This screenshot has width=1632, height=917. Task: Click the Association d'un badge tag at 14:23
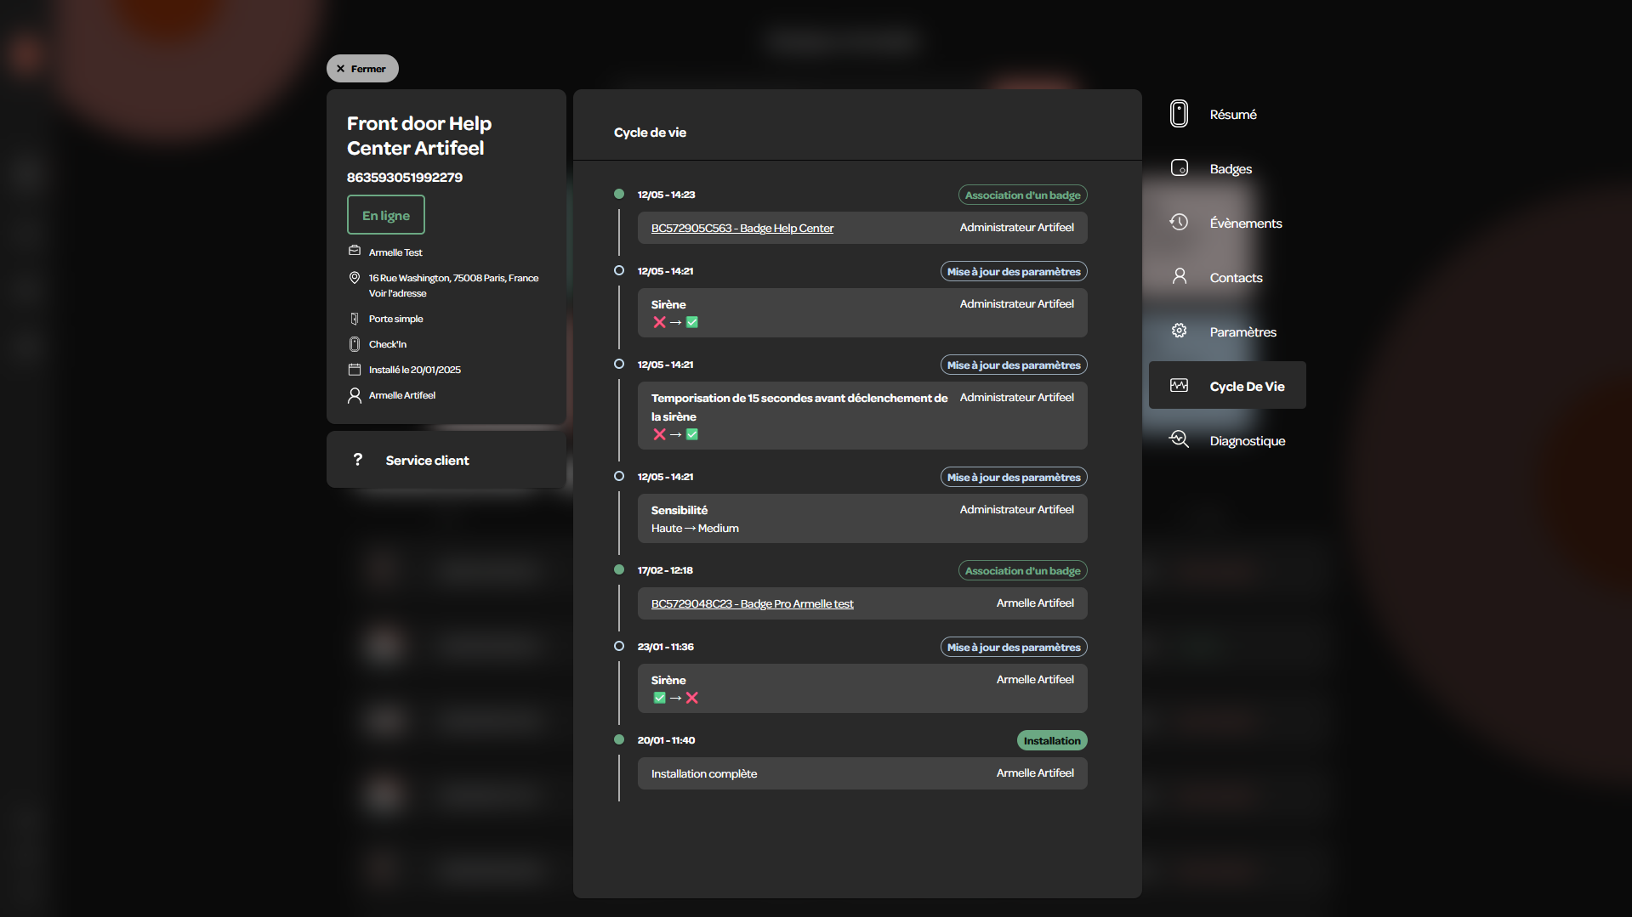pos(1022,195)
